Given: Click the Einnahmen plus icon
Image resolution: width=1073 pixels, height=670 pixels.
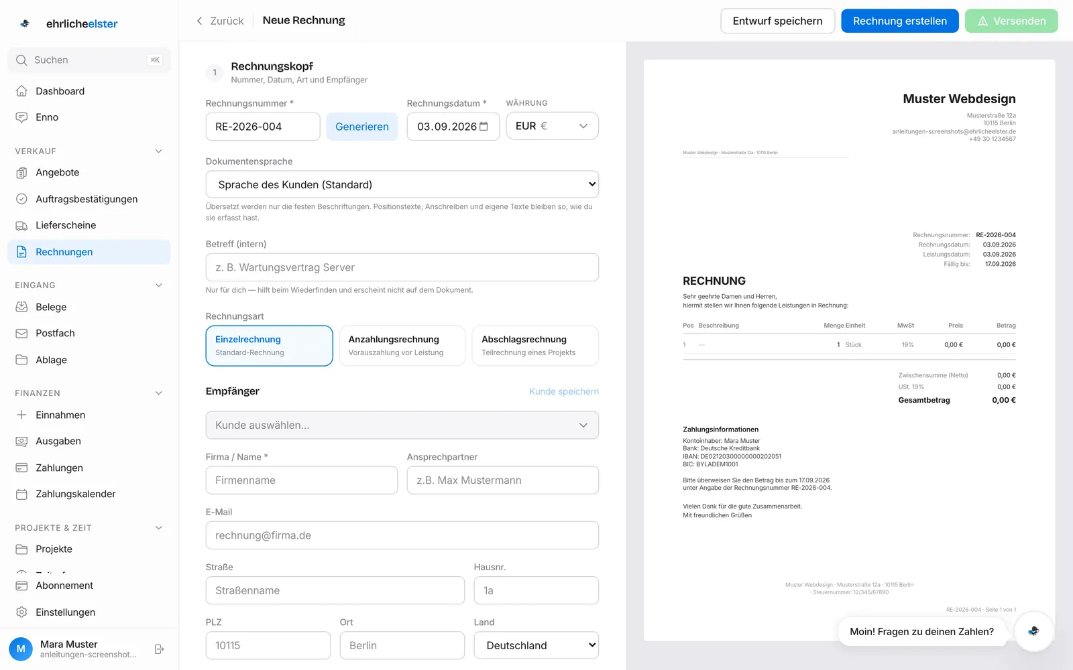Looking at the screenshot, I should [21, 415].
